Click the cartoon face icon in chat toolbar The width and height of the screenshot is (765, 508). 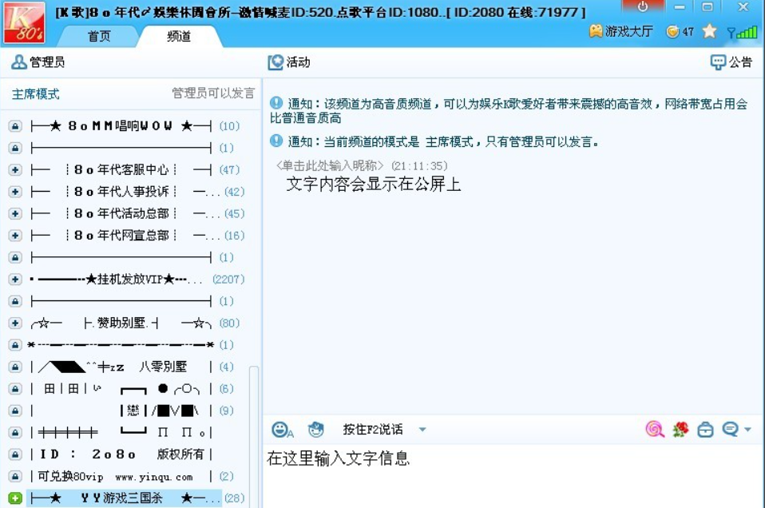316,430
